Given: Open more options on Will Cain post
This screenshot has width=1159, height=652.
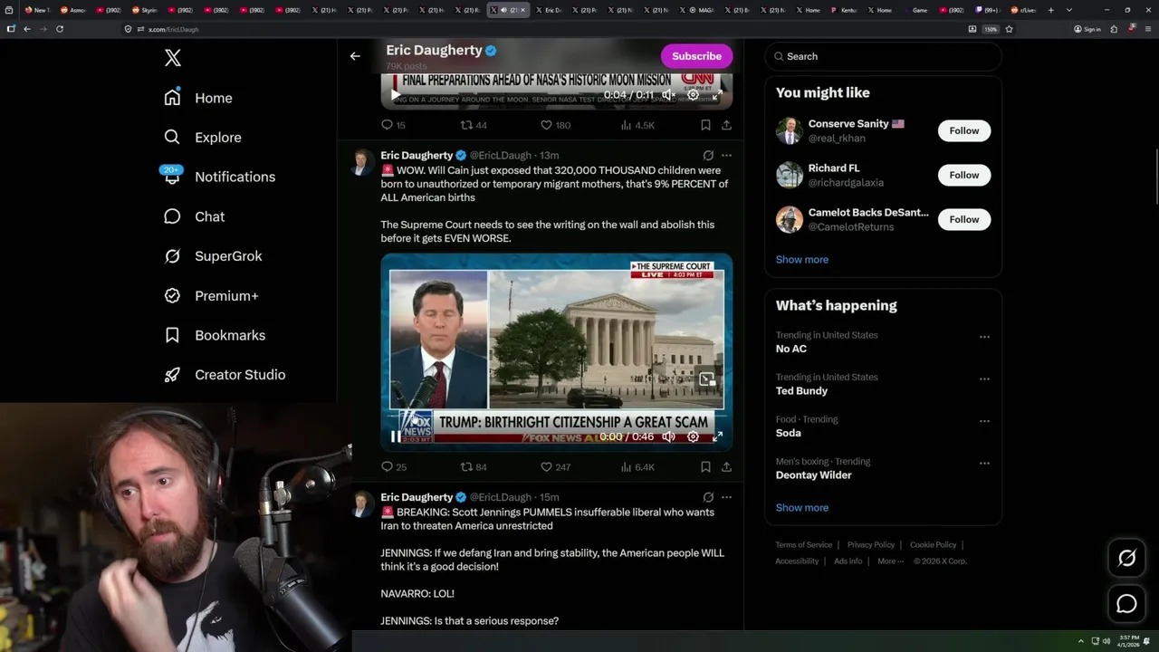Looking at the screenshot, I should (x=726, y=156).
